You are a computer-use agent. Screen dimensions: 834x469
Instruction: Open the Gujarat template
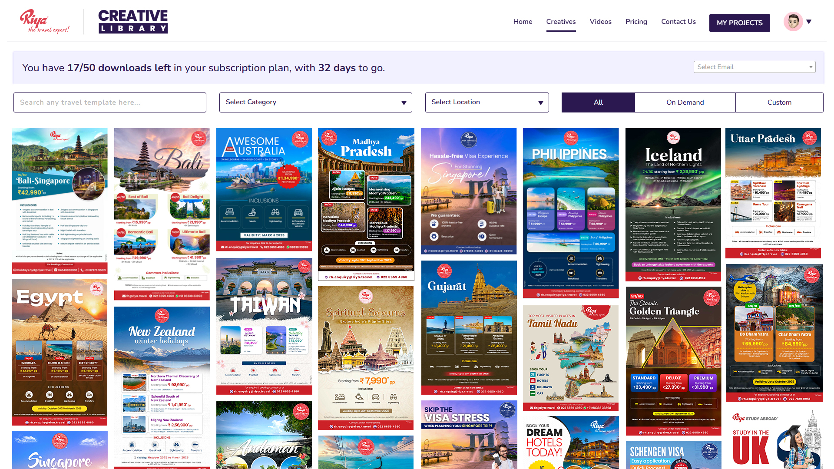click(469, 328)
